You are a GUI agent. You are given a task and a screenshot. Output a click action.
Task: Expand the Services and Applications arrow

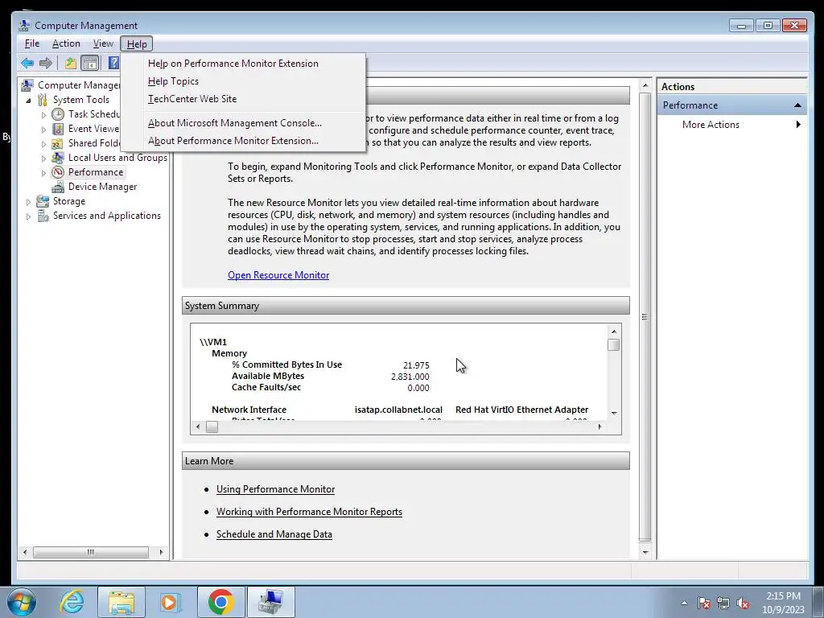[28, 216]
